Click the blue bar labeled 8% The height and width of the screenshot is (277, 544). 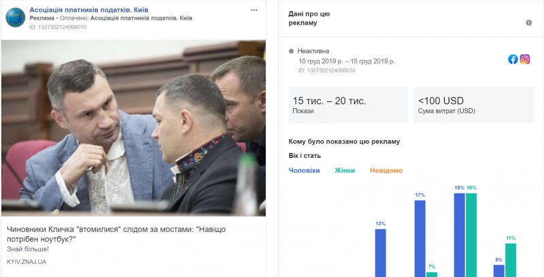click(498, 270)
